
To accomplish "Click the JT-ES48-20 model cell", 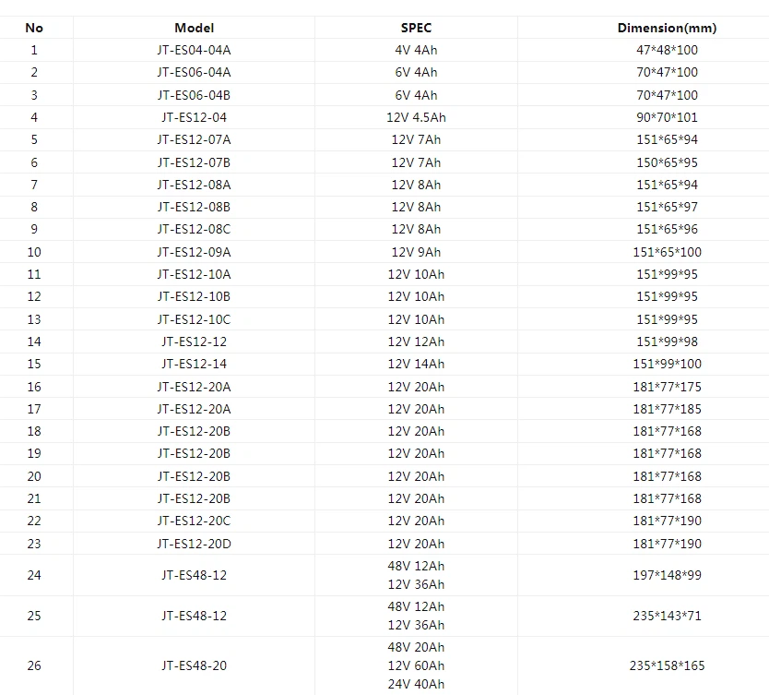I will click(194, 665).
